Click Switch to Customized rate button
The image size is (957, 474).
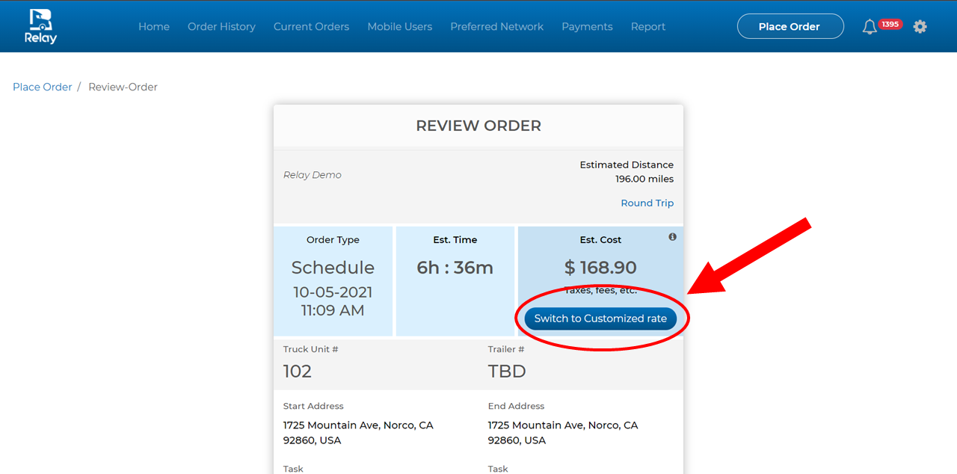(x=600, y=318)
